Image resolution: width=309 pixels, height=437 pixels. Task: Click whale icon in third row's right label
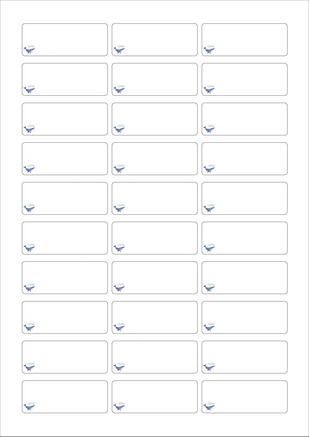click(x=209, y=129)
